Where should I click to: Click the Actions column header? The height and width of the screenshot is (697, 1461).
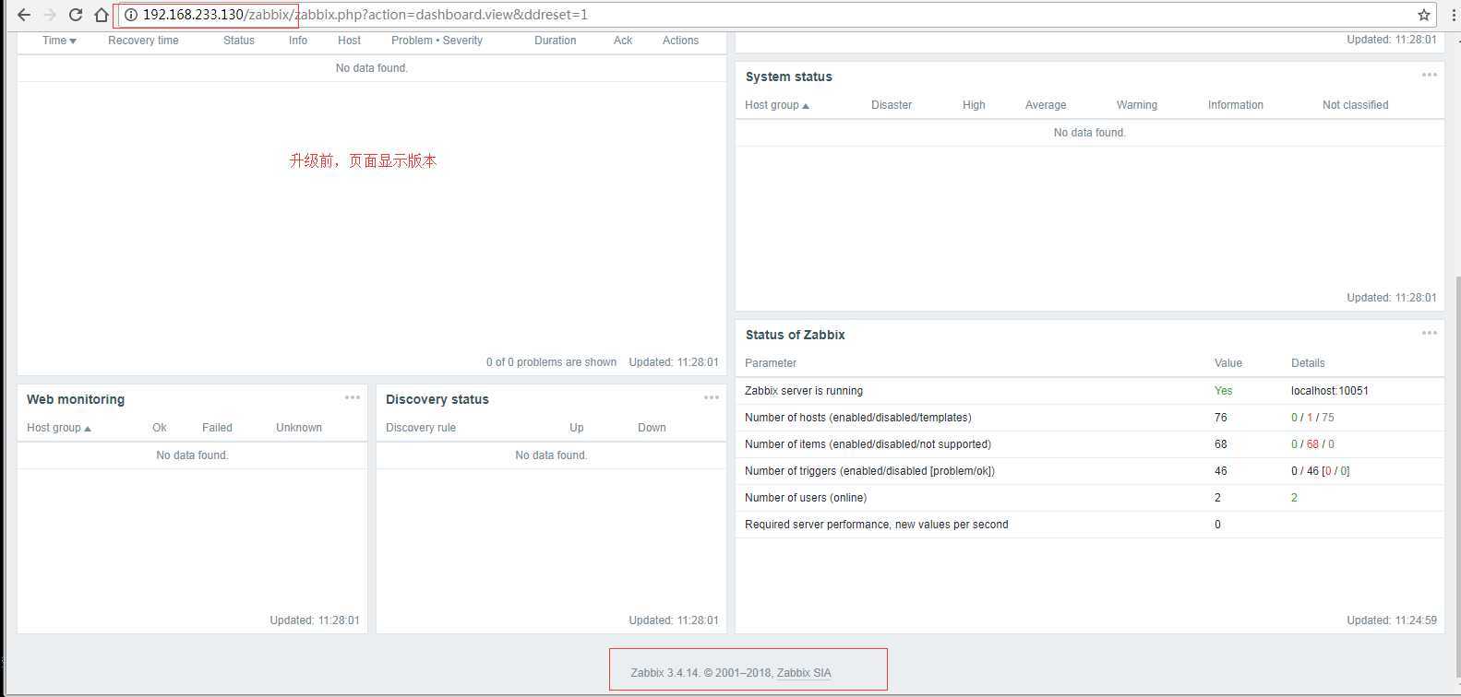tap(680, 41)
